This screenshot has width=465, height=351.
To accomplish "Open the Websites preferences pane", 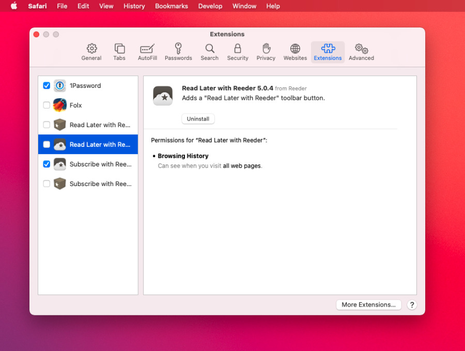I will [295, 52].
